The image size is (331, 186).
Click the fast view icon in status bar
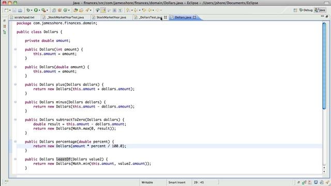click(x=6, y=182)
